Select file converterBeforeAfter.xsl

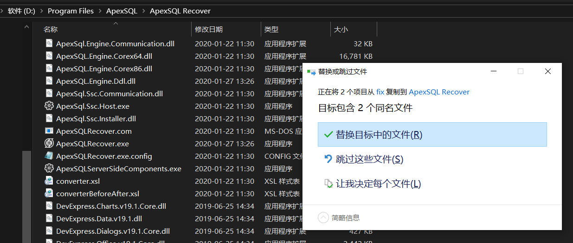(x=97, y=194)
